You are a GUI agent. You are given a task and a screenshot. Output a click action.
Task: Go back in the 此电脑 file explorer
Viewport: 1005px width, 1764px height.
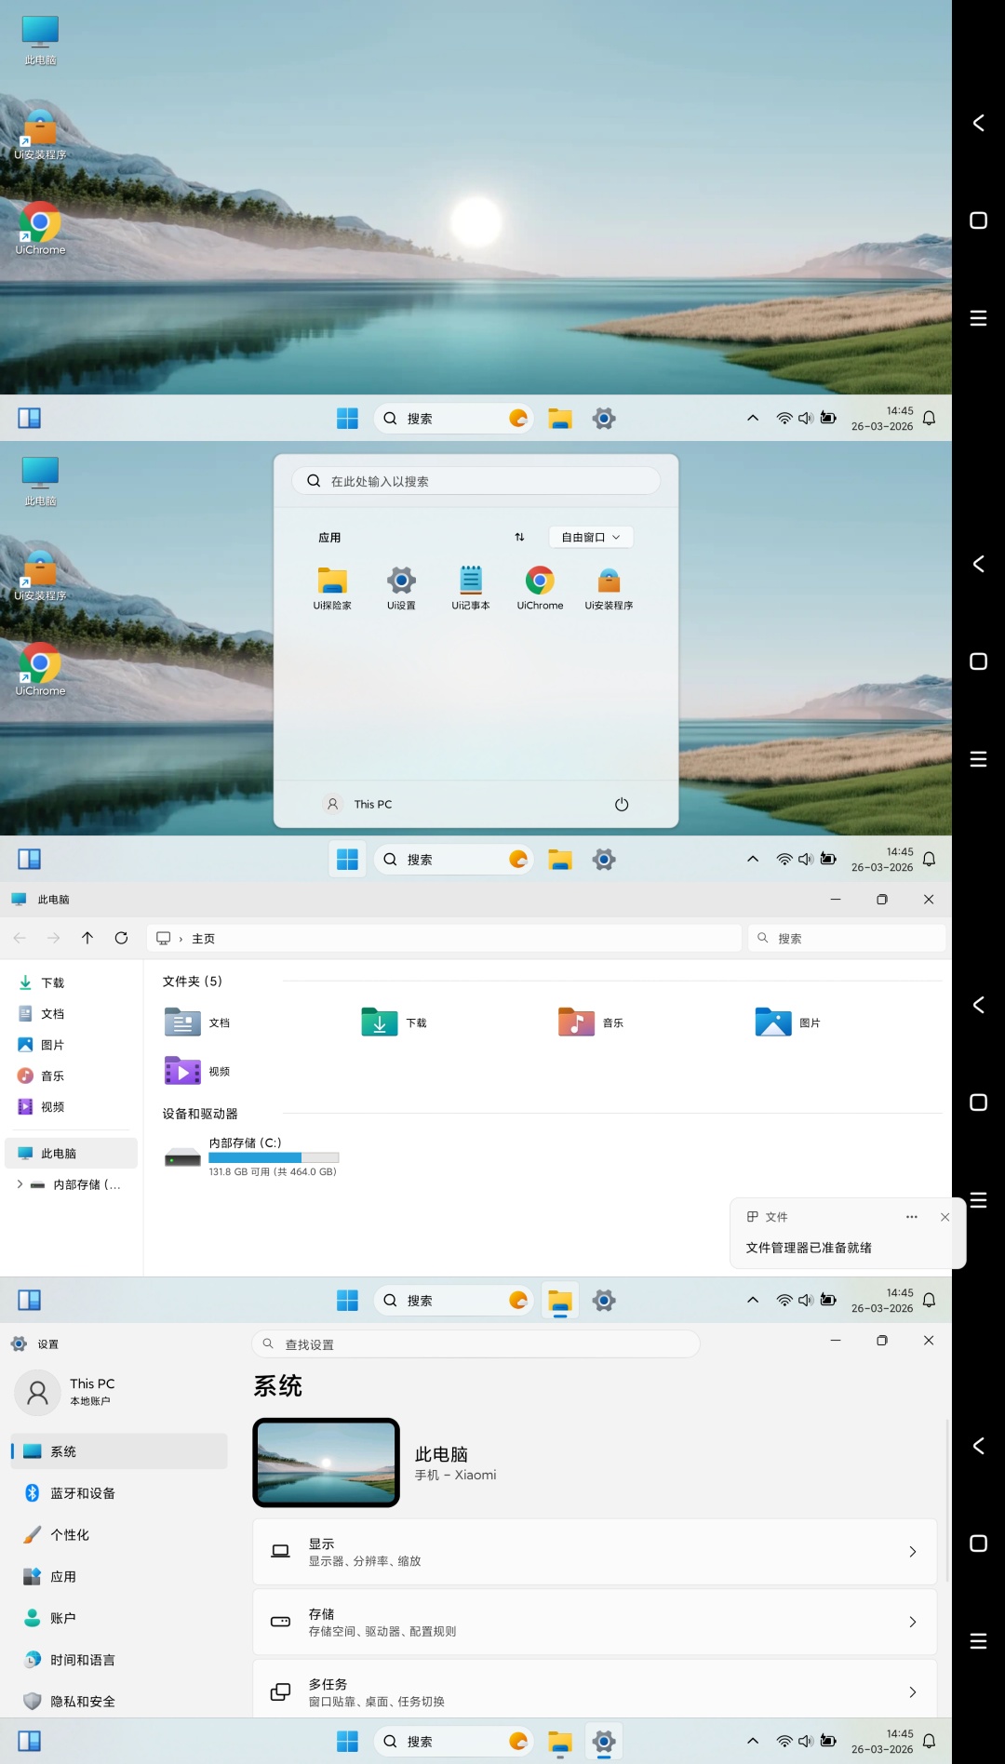20,938
